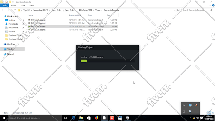Click the 1,510 KB size cell
Image resolution: width=215 pixels, height=121 pixels.
coord(114,20)
